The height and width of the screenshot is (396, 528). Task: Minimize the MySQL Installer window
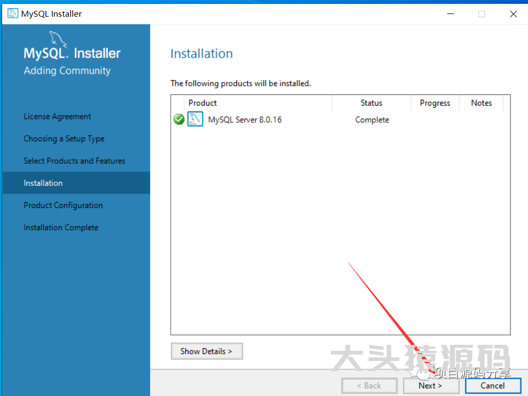[x=450, y=14]
